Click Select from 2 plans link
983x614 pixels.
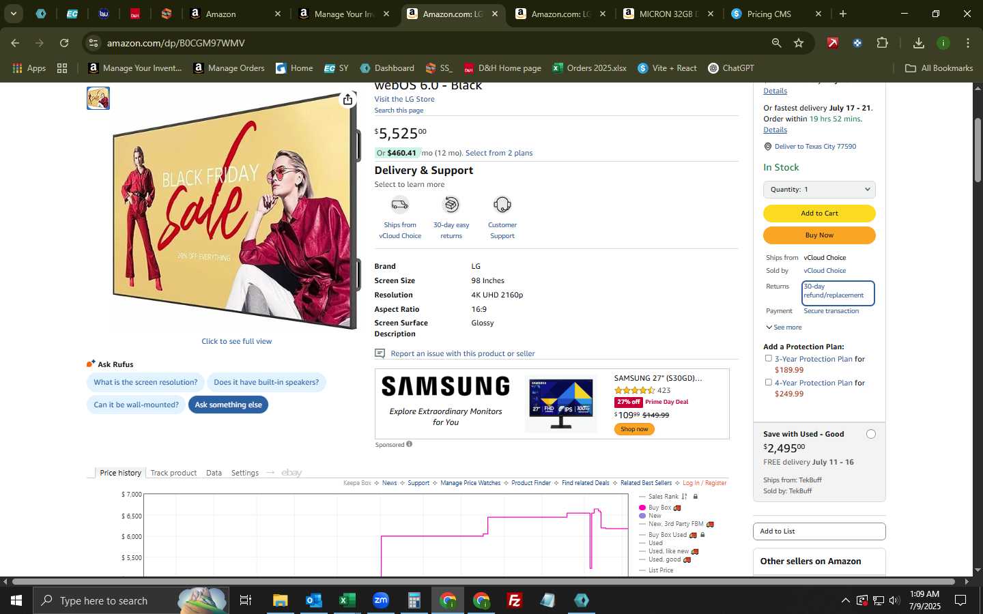click(499, 153)
